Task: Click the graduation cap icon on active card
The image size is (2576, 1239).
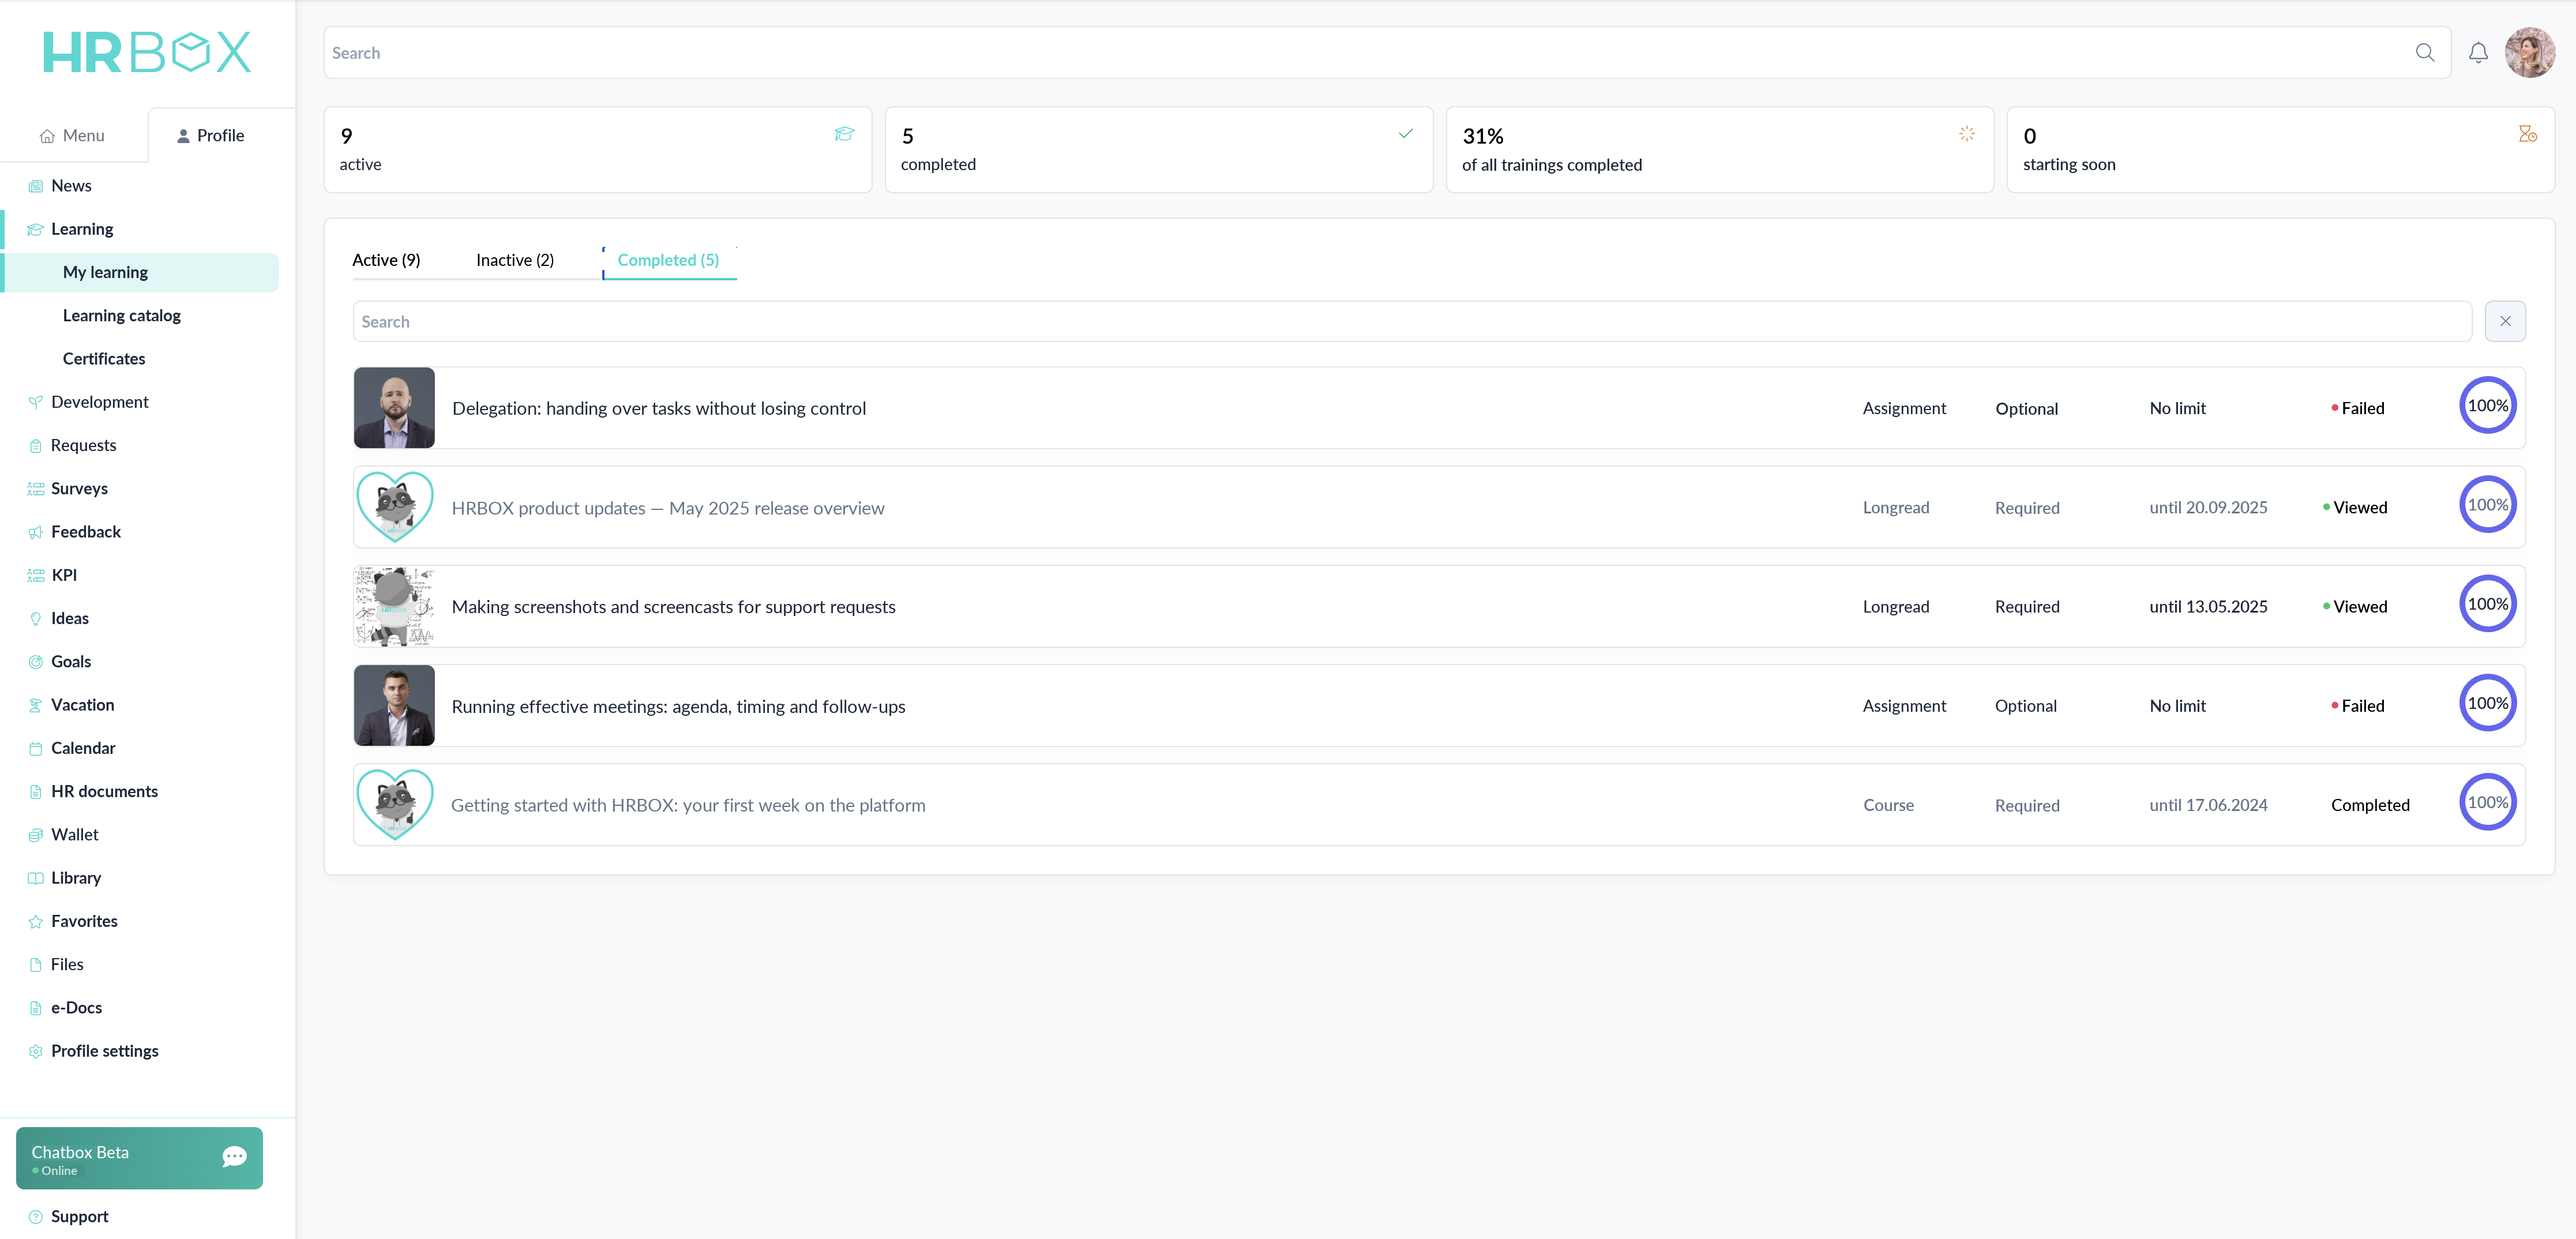Action: coord(844,134)
